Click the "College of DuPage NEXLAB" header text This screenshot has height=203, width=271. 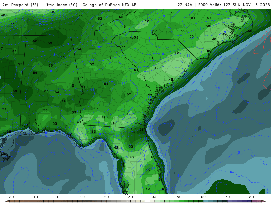(x=109, y=5)
